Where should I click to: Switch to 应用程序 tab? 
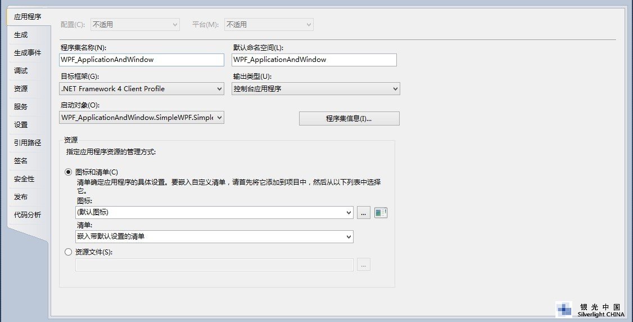tap(28, 17)
